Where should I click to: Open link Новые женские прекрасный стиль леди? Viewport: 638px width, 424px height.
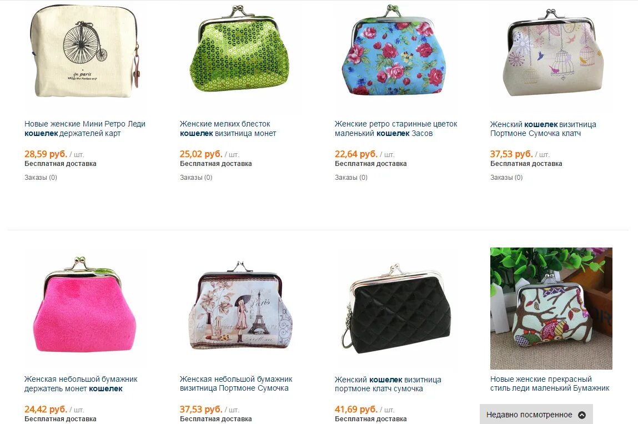(x=550, y=383)
